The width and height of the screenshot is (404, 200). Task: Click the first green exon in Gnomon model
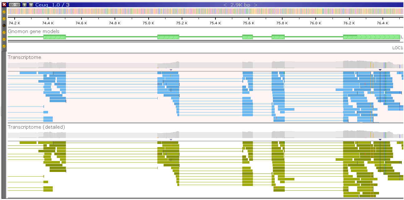point(55,37)
